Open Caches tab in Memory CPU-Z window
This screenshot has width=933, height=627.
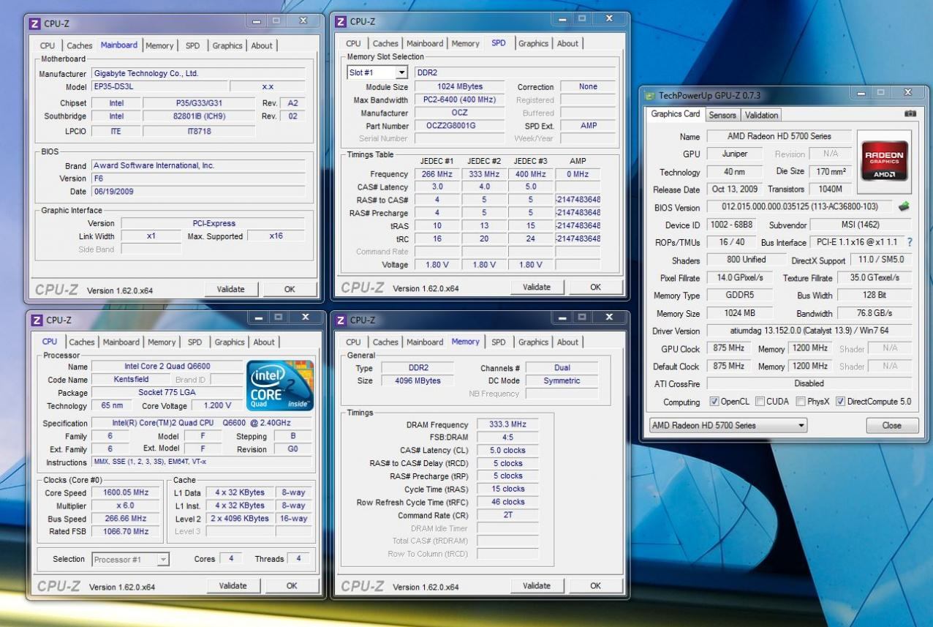(385, 342)
